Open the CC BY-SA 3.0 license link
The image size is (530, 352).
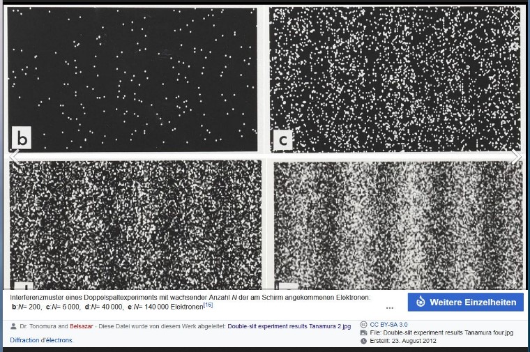point(388,324)
